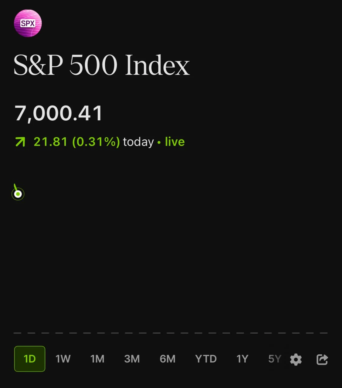Viewport: 342px width, 388px height.
Task: Open chart settings via gear icon
Action: pos(296,360)
